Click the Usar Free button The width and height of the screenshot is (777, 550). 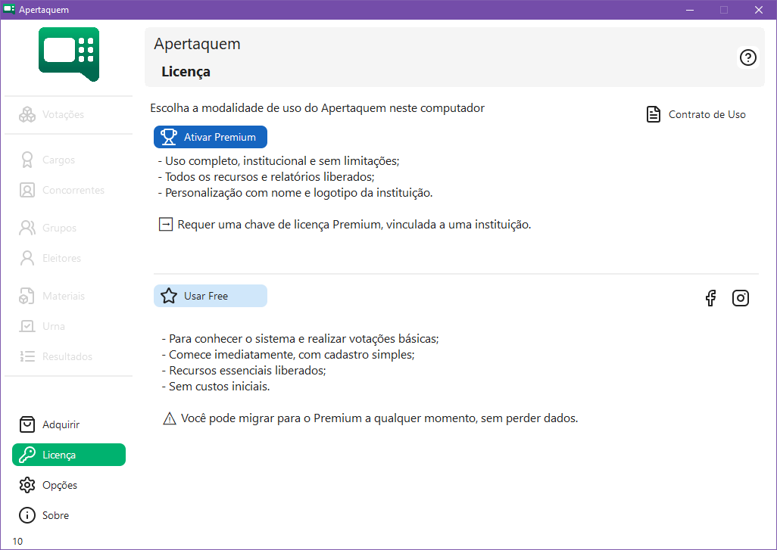[210, 296]
